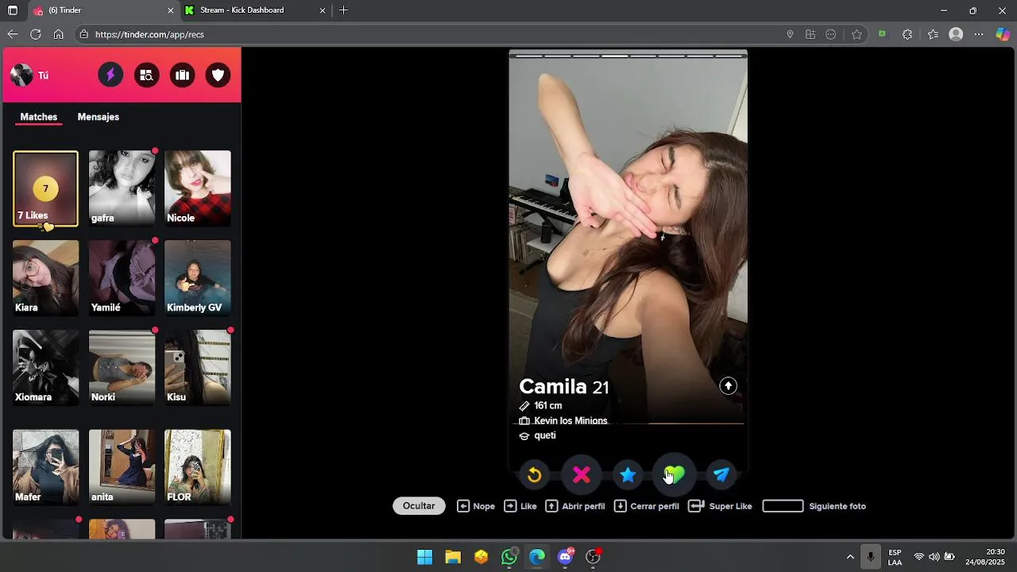This screenshot has height=572, width=1017.
Task: Open browser extensions puzzle icon
Action: (x=907, y=34)
